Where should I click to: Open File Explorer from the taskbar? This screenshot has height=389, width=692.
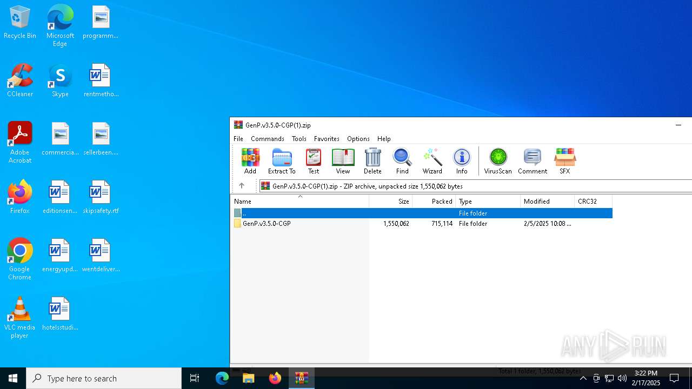pyautogui.click(x=248, y=378)
